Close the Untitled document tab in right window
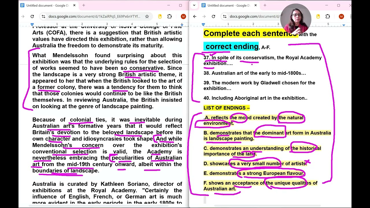This screenshot has width=370, height=208. click(256, 5)
